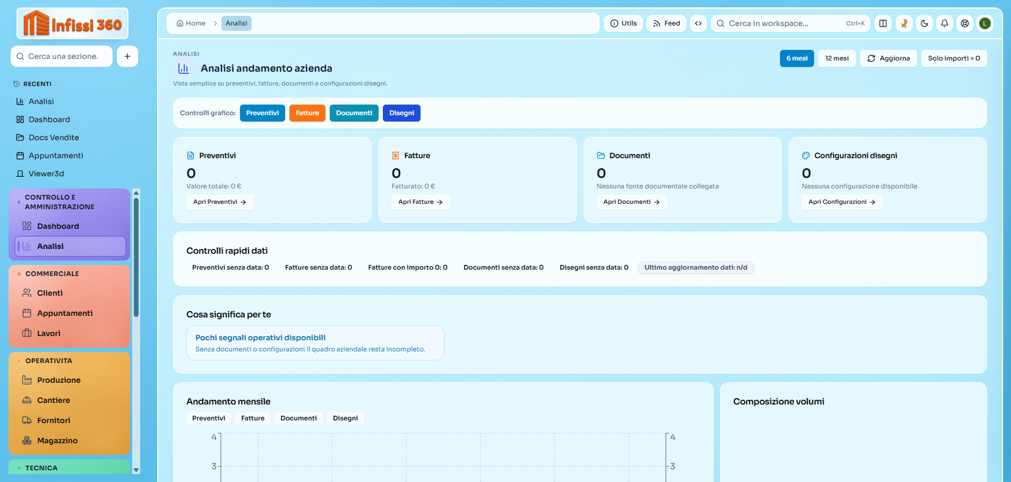Toggle dark mode moon icon
Screen dimensions: 1011x482
pos(924,23)
